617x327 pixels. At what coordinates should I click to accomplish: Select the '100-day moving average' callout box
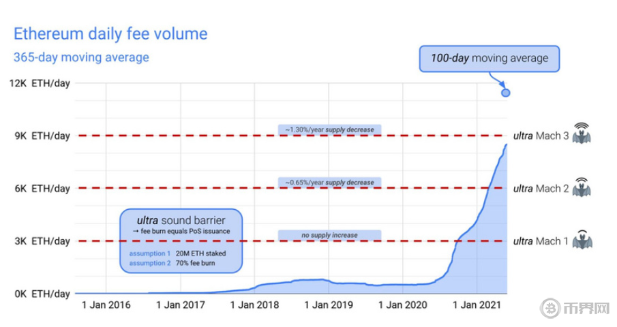[489, 59]
